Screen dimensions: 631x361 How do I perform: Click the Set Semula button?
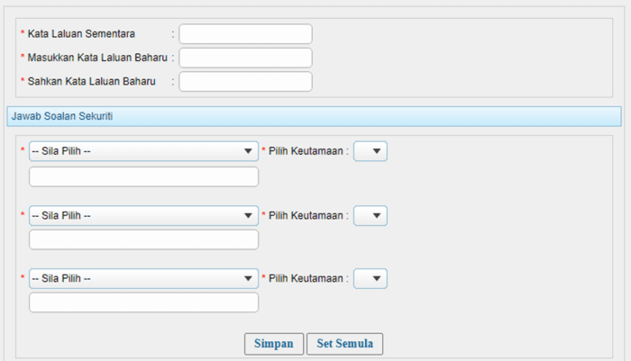pos(345,344)
